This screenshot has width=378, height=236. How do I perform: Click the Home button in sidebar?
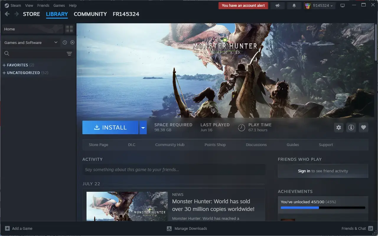tap(32, 29)
